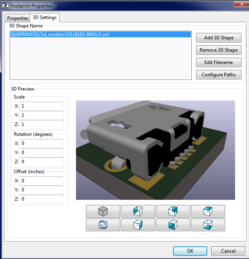
Task: Click the Add 3D Shape button
Action: pos(218,38)
